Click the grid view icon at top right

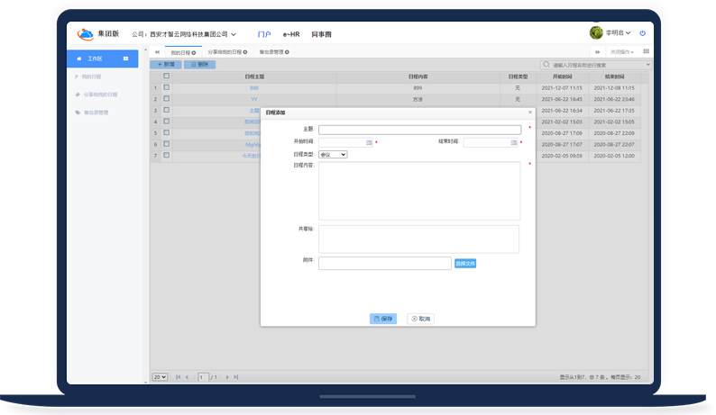coord(646,52)
